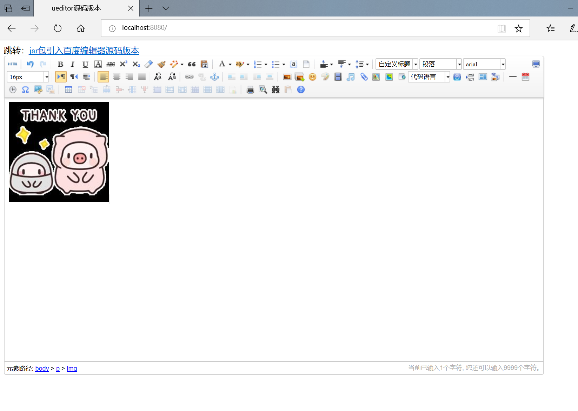The width and height of the screenshot is (578, 411).
Task: Insert a horizontal rule line
Action: point(513,77)
